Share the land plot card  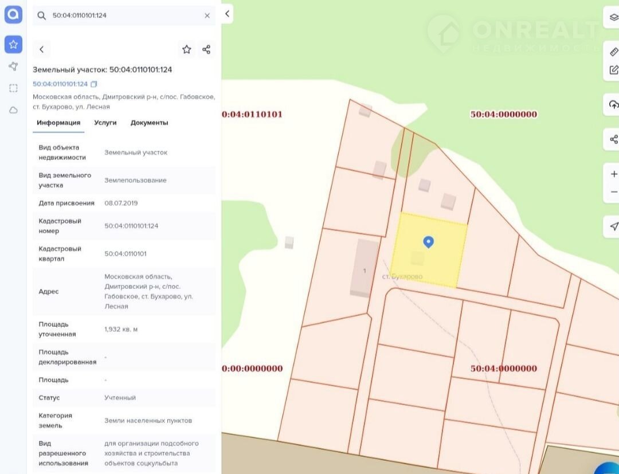206,49
